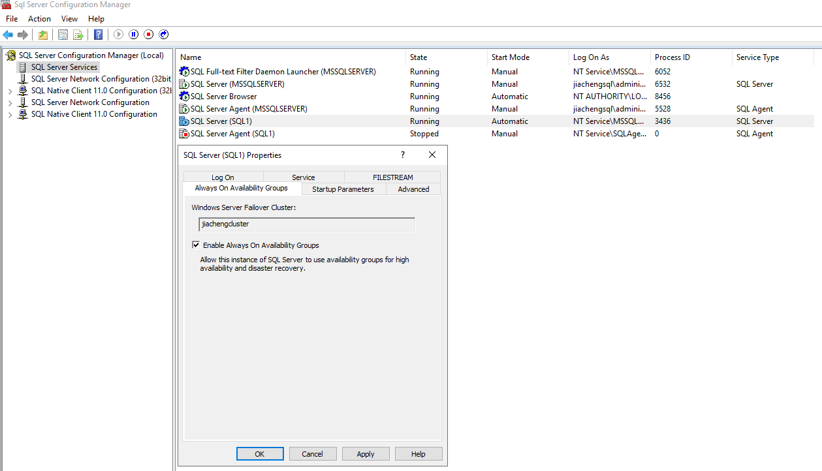Switch to the FILESTREAM tab
This screenshot has width=822, height=471.
[392, 177]
